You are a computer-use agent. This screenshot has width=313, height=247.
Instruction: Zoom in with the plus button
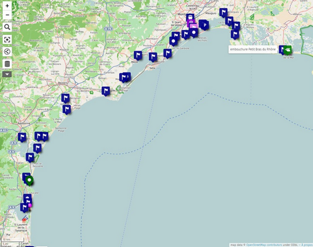coord(7,6)
